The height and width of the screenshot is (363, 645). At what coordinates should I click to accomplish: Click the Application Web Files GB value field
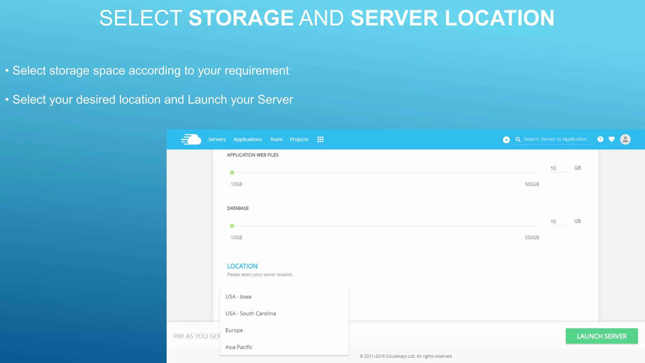click(559, 168)
